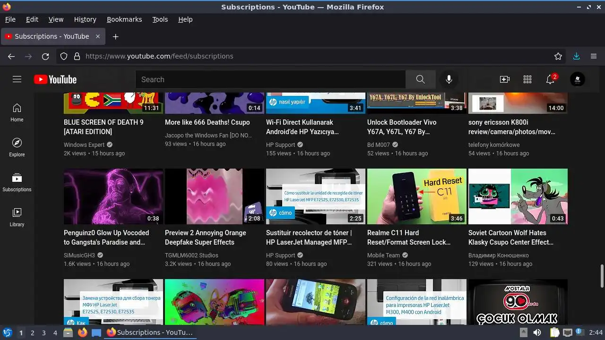Open the YouTube apps grid icon
605x340 pixels.
(527, 79)
